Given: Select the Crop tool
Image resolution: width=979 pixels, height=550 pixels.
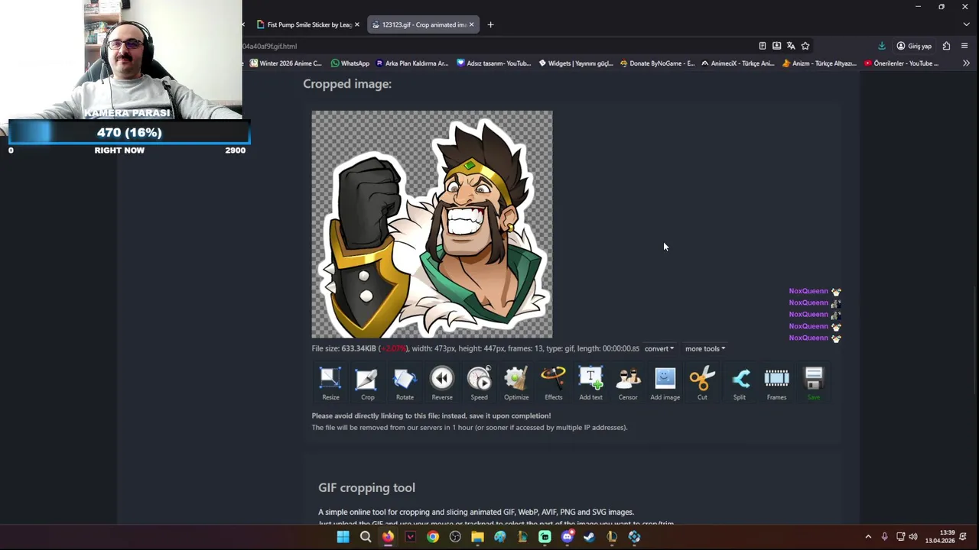Looking at the screenshot, I should point(367,383).
